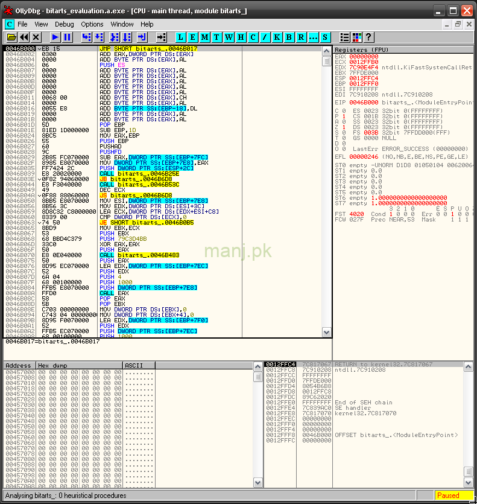Click the OllyDbg C system menu icon
Screen dimensions: 477x504
(9, 24)
